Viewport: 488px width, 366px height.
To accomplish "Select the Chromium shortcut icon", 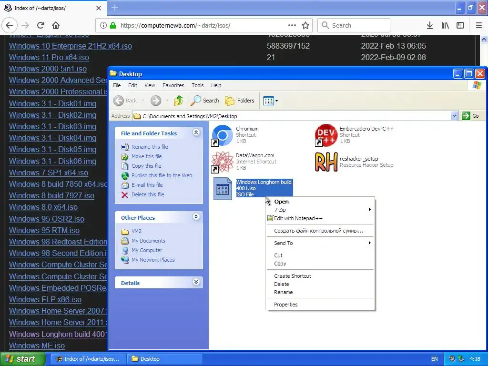I will [x=222, y=135].
